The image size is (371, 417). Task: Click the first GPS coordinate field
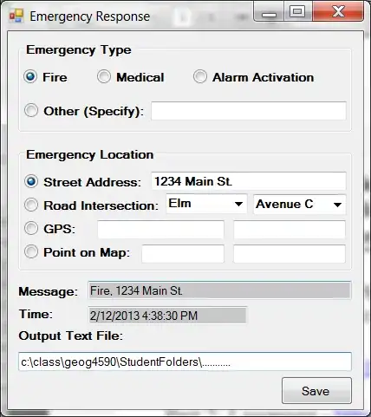[x=160, y=230]
